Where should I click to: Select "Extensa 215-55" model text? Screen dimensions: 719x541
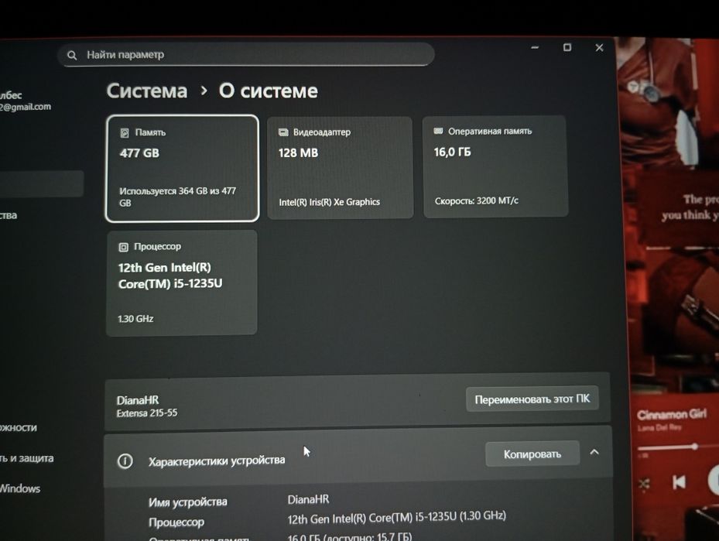(x=147, y=413)
